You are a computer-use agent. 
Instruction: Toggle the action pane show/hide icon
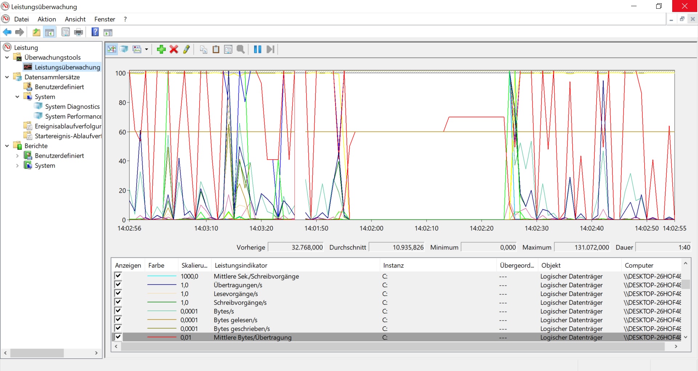coord(108,32)
